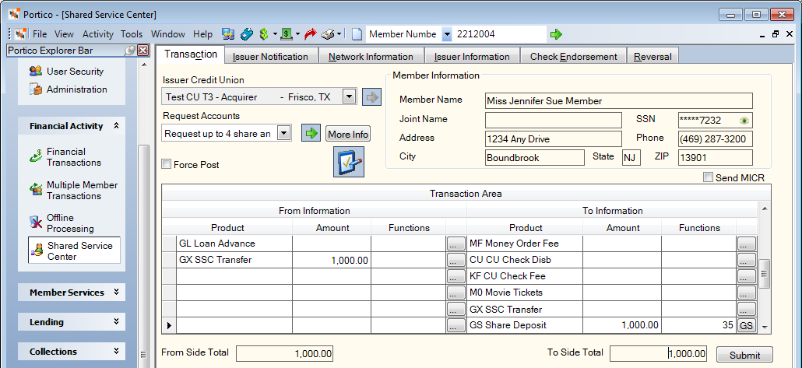Open the Window menu
Screen dimensions: 802x368
[167, 34]
